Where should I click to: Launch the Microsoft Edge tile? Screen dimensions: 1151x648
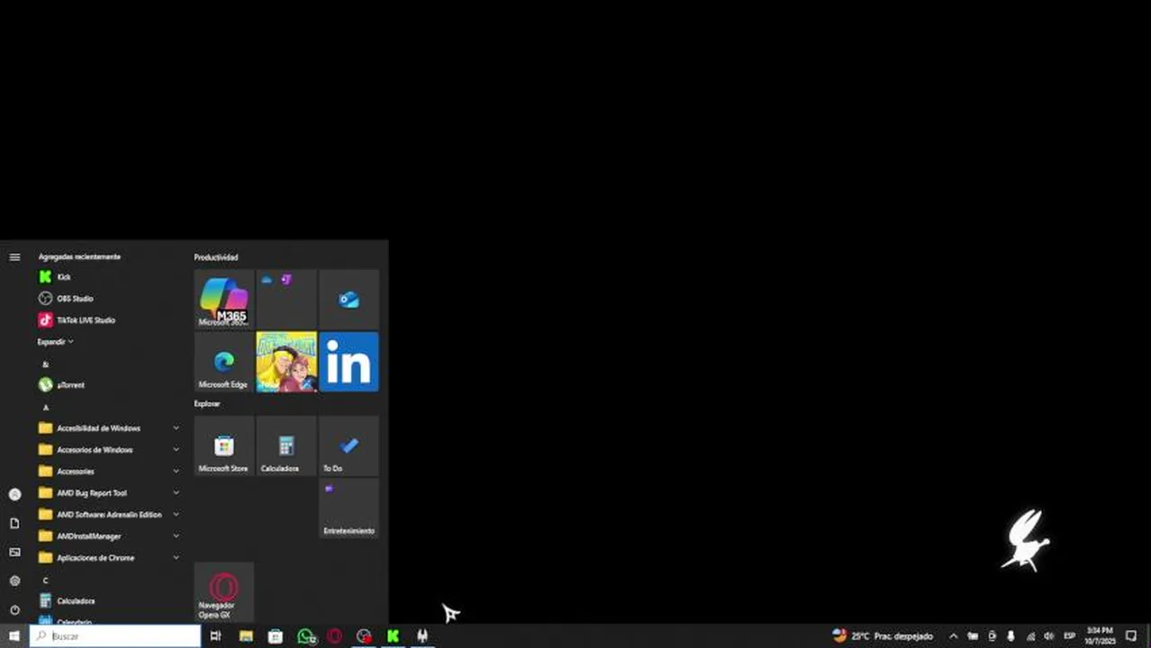(223, 362)
